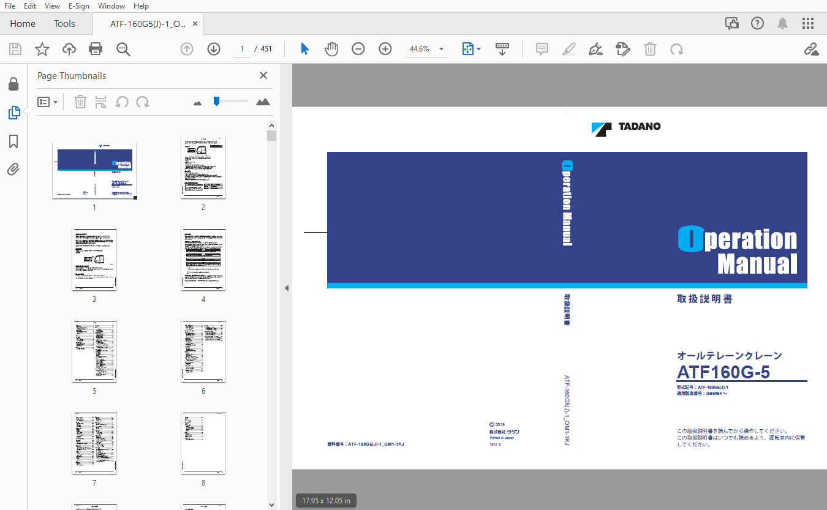Open the sign document pen tool

click(x=595, y=49)
